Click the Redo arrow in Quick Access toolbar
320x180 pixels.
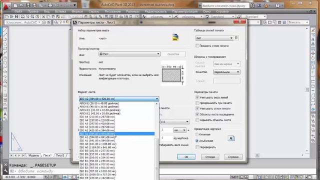click(66, 5)
